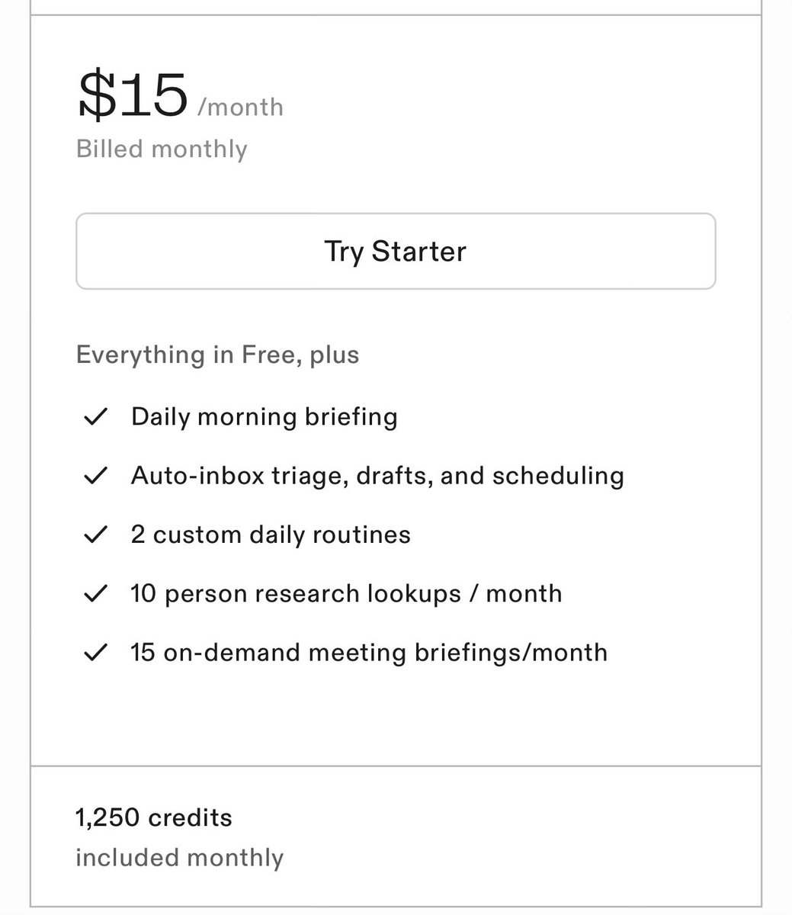
Task: Click the 'Everything in Free, plus' heading
Action: point(217,355)
